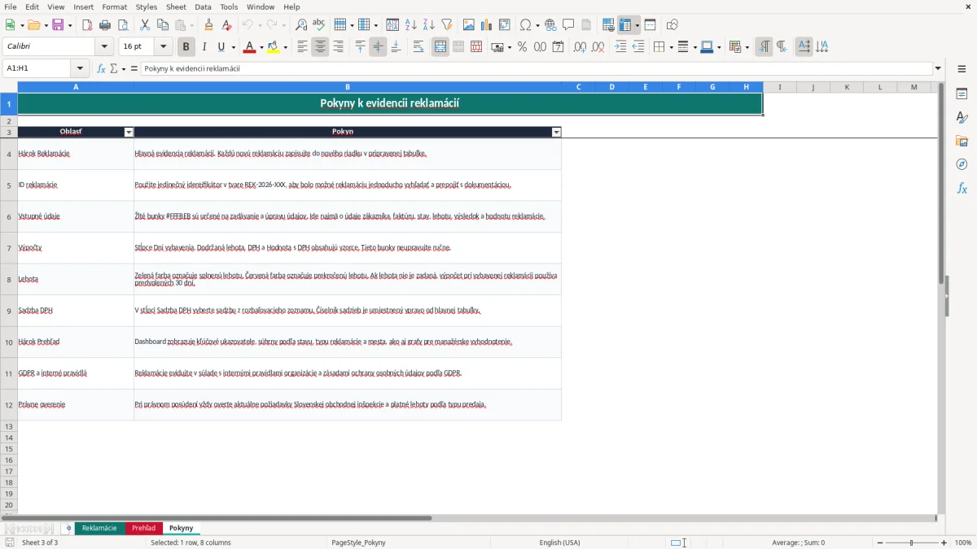Click the Insert Hyperlink icon
The width and height of the screenshot is (977, 549).
[x=550, y=25]
